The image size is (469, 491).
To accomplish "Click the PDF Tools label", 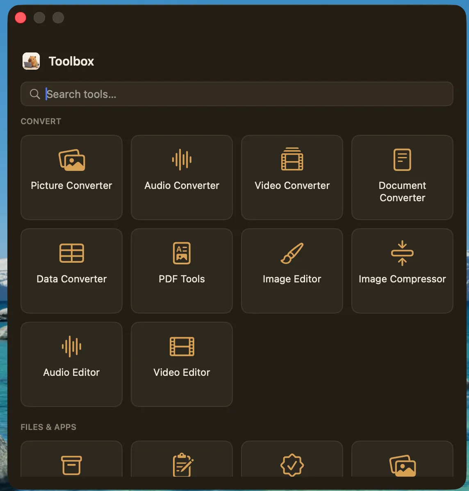I will [182, 279].
